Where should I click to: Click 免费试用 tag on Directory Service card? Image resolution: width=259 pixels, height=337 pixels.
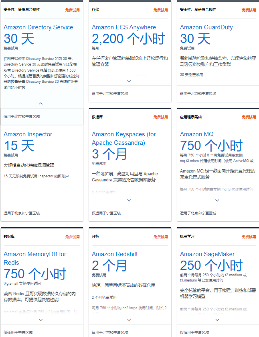pos(73,10)
